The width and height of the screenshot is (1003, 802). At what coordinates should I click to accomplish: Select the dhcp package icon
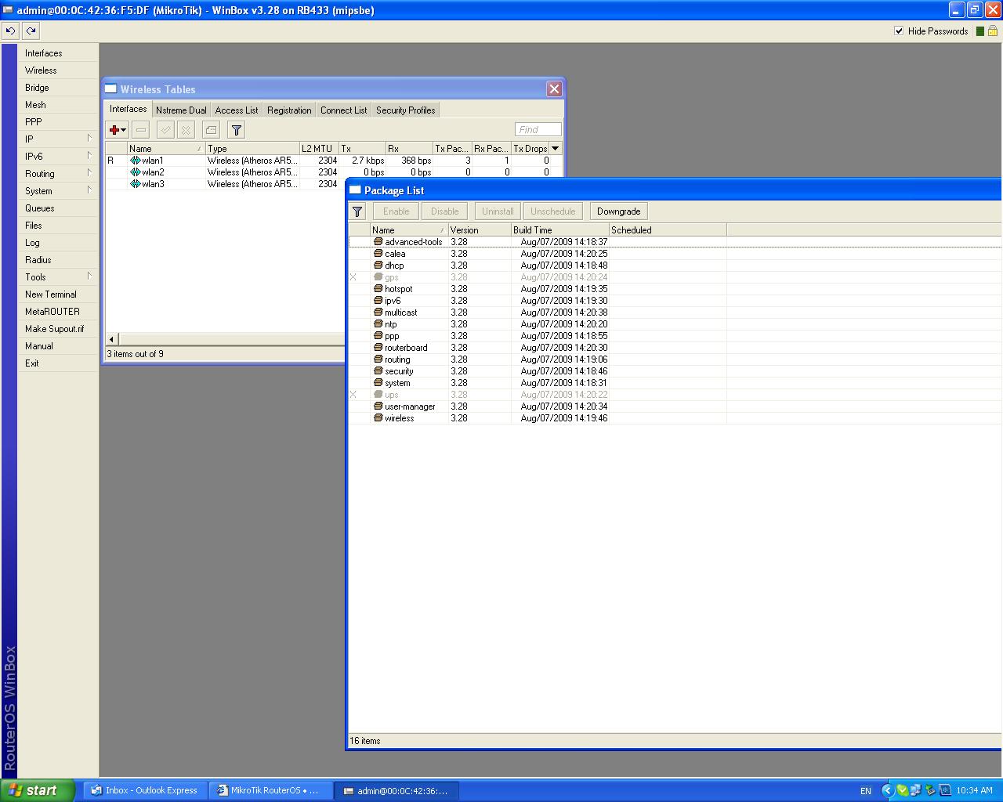378,266
